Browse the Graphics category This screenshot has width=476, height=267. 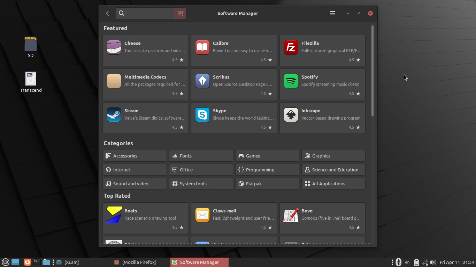click(333, 156)
